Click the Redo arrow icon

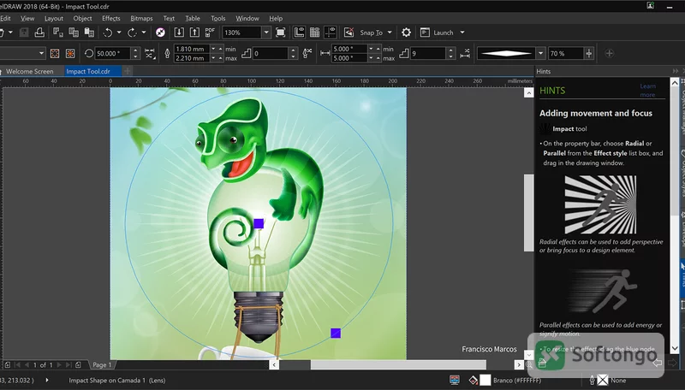pos(132,32)
